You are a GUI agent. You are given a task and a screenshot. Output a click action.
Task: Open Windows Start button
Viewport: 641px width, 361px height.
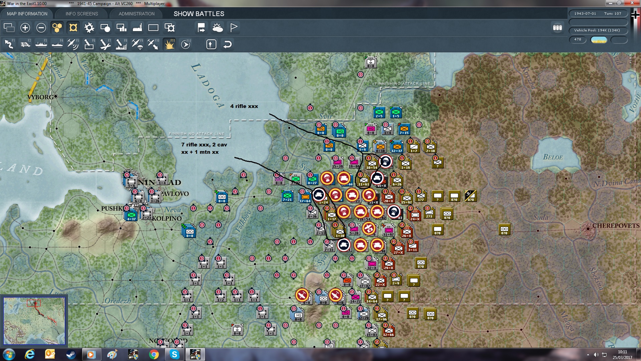coord(9,354)
